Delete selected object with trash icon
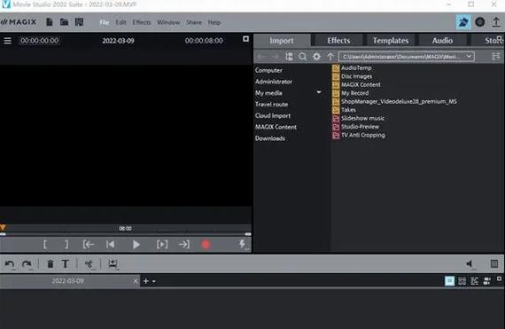This screenshot has width=505, height=329. pos(50,264)
